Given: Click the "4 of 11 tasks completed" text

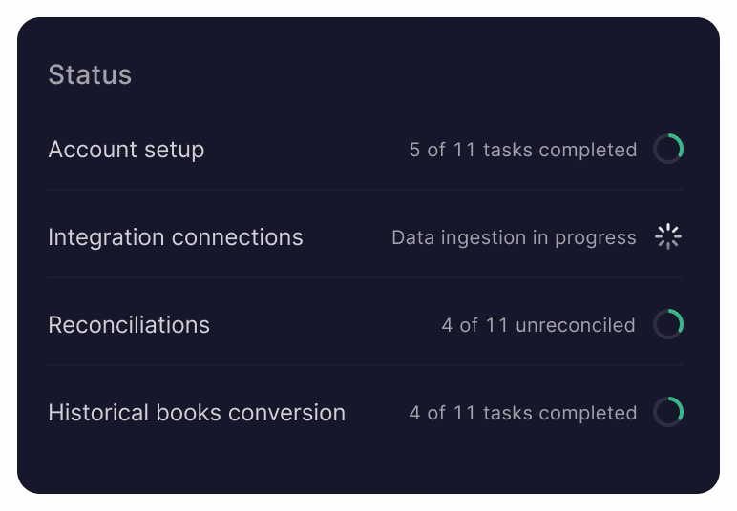Looking at the screenshot, I should pyautogui.click(x=523, y=413).
